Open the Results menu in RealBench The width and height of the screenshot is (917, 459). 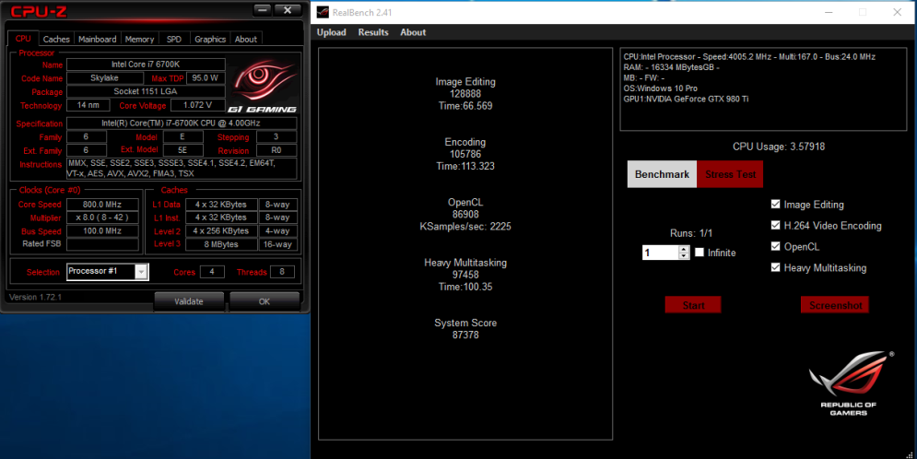[x=373, y=32]
